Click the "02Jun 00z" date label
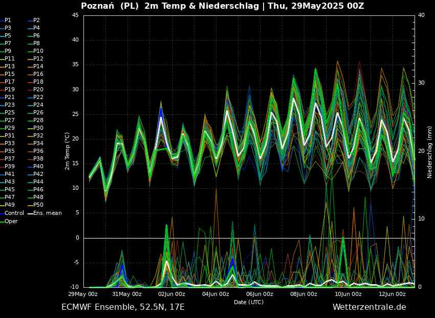 point(171,294)
